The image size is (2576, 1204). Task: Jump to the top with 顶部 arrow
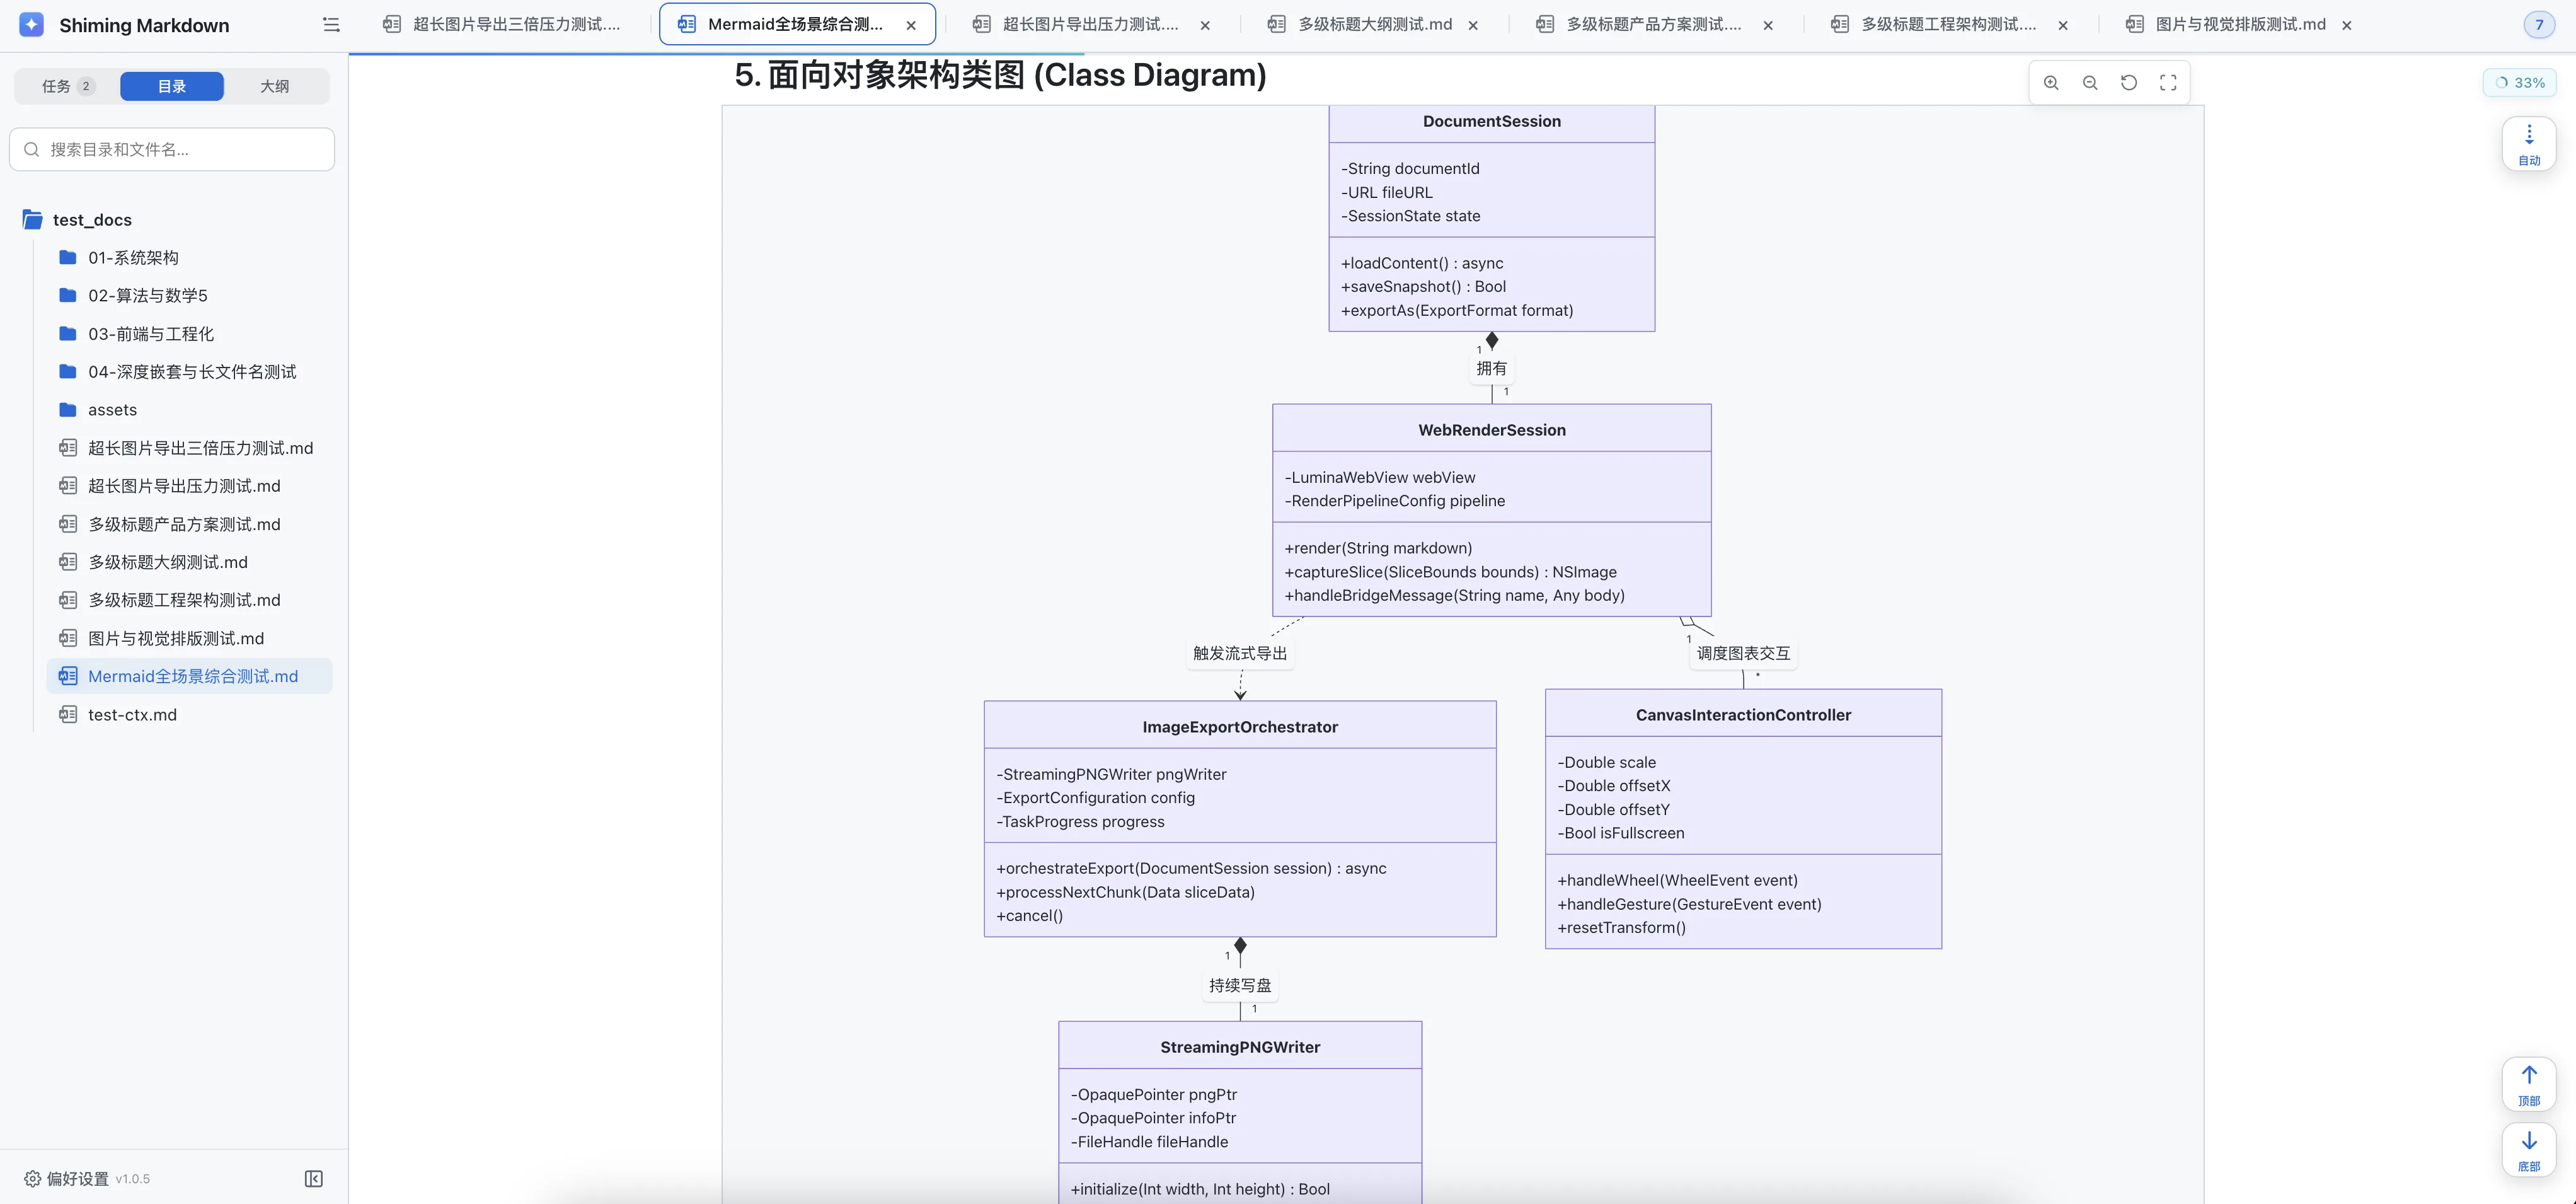(2529, 1084)
